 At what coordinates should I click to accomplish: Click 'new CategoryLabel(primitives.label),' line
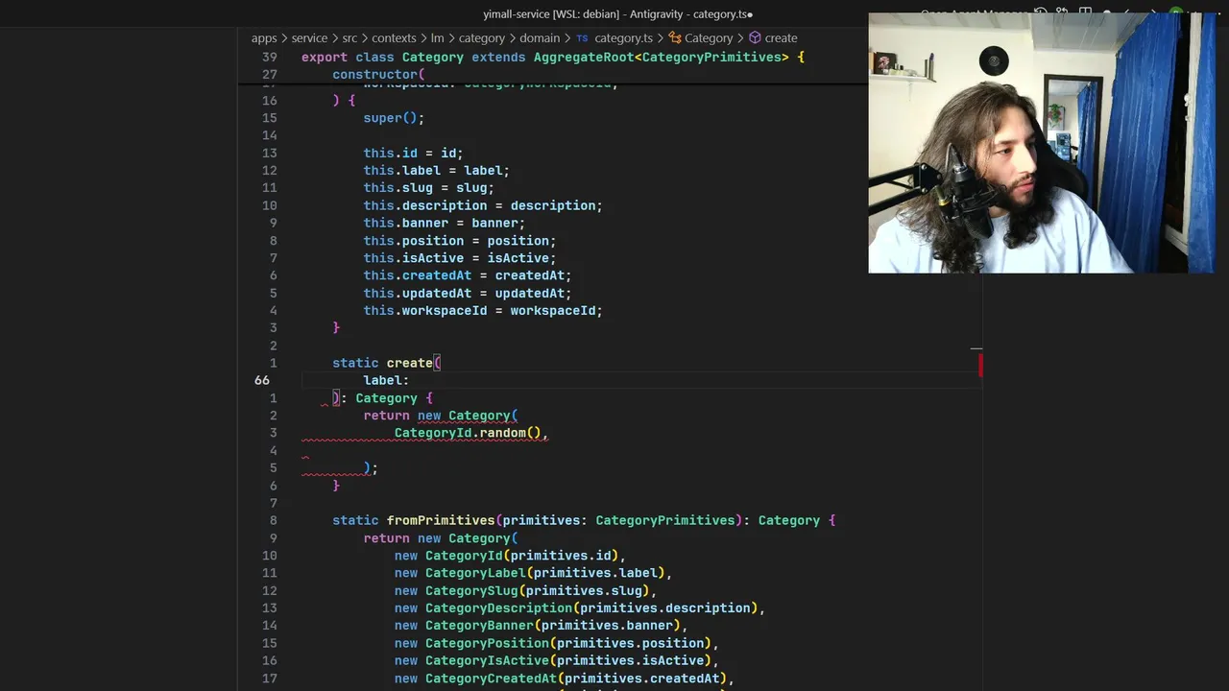pos(533,573)
